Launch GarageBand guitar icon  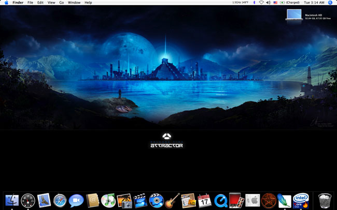point(172,201)
